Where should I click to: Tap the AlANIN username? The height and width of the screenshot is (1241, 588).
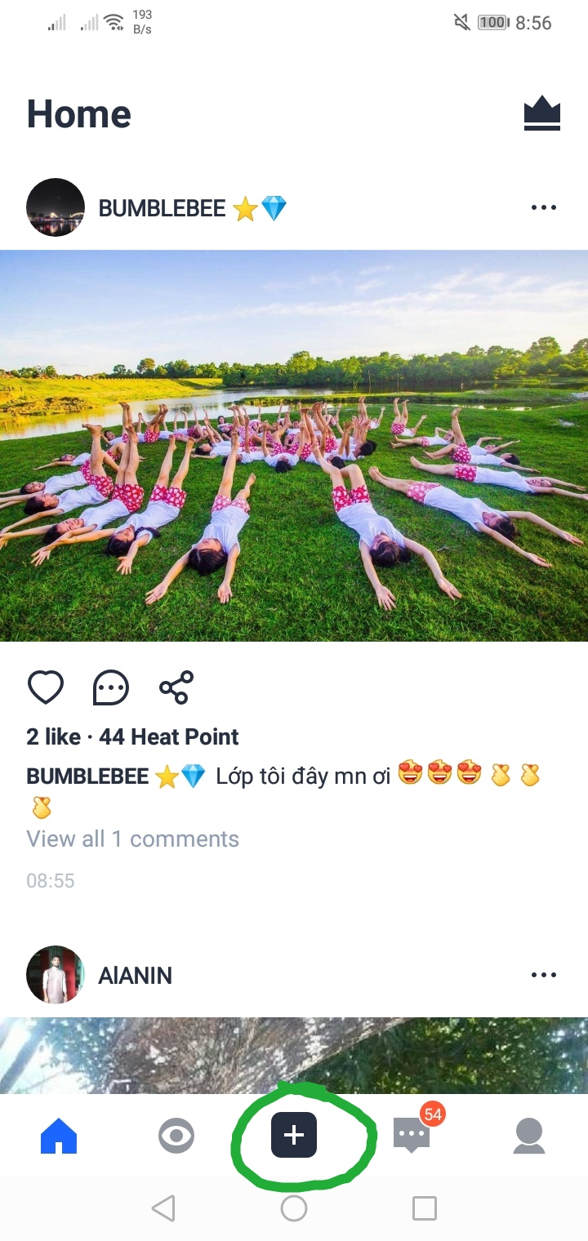click(136, 976)
